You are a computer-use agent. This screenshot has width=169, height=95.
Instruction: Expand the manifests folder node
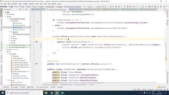pos(5,14)
